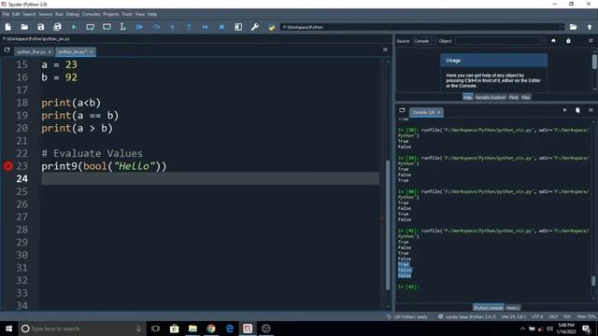Create a new file with the toolbar icon
The width and height of the screenshot is (598, 336).
click(8, 27)
